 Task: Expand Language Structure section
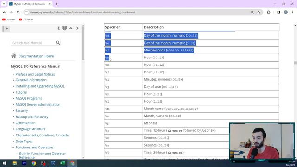pyautogui.click(x=13, y=129)
